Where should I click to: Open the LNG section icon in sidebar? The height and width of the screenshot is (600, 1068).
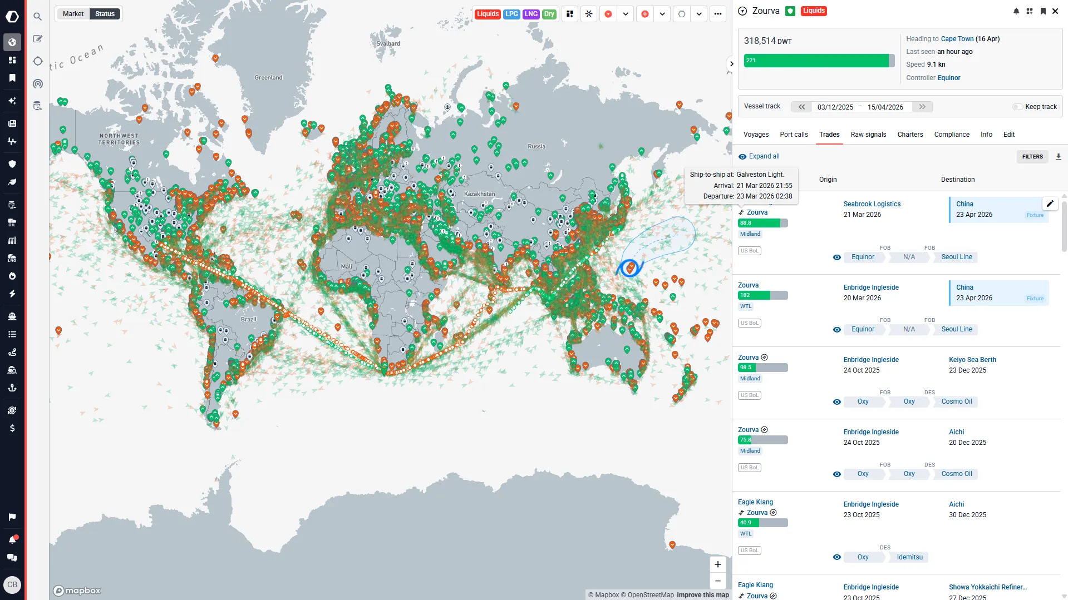click(12, 258)
